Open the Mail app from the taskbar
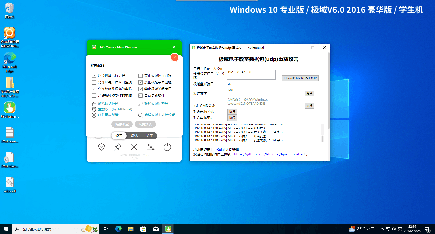 pyautogui.click(x=156, y=229)
